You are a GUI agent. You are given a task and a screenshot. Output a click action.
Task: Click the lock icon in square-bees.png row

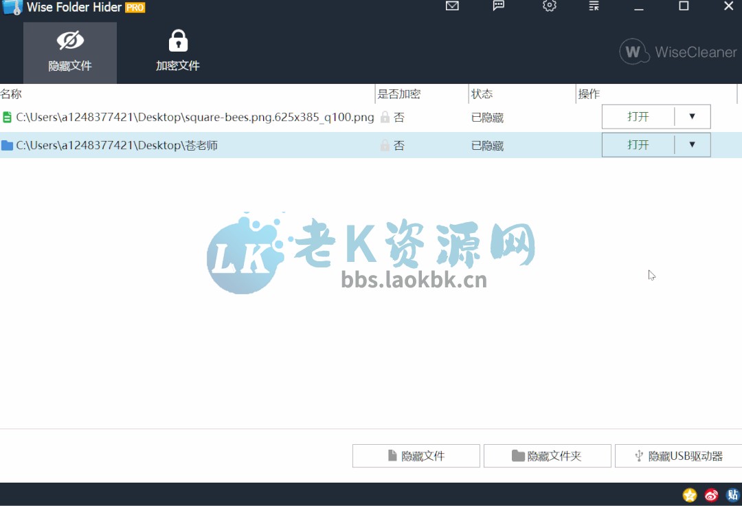click(x=385, y=117)
